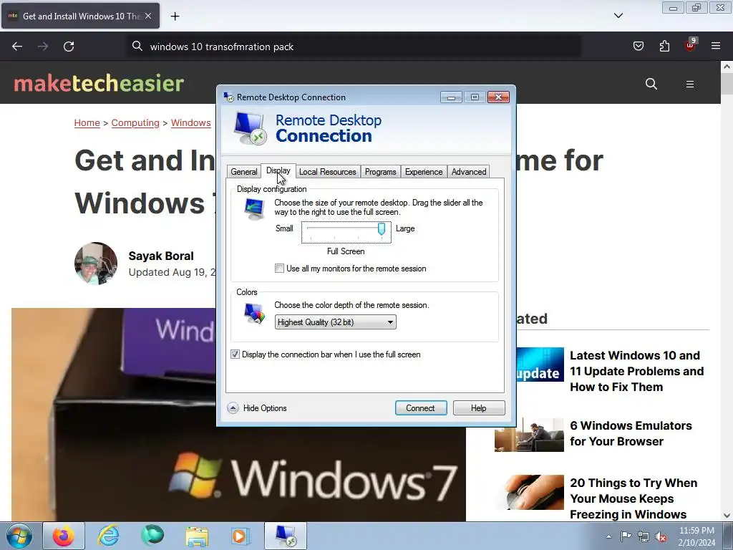Open the Advanced tab
This screenshot has height=550, width=733.
tap(469, 172)
